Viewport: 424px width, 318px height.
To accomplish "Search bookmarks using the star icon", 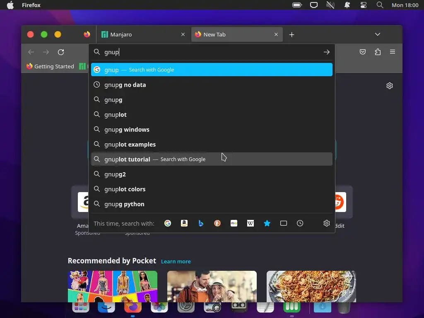I will click(x=267, y=223).
